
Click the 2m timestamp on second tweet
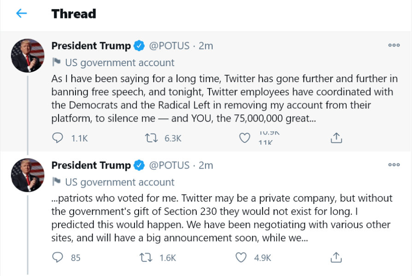[x=206, y=165]
